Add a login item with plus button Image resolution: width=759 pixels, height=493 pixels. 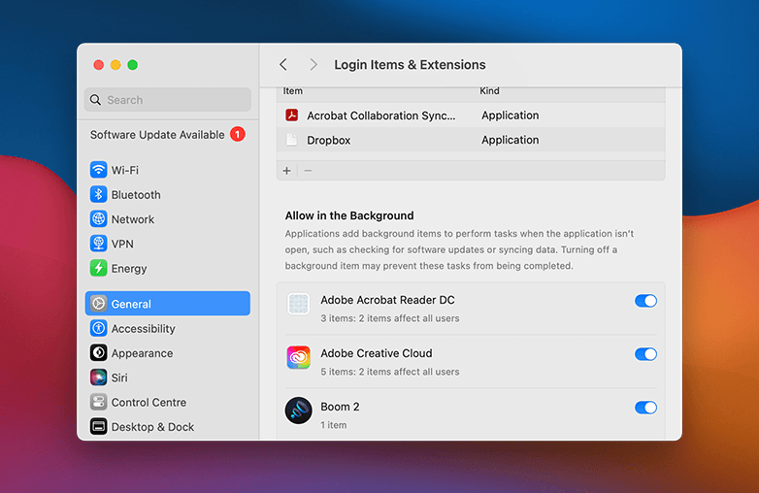(286, 171)
